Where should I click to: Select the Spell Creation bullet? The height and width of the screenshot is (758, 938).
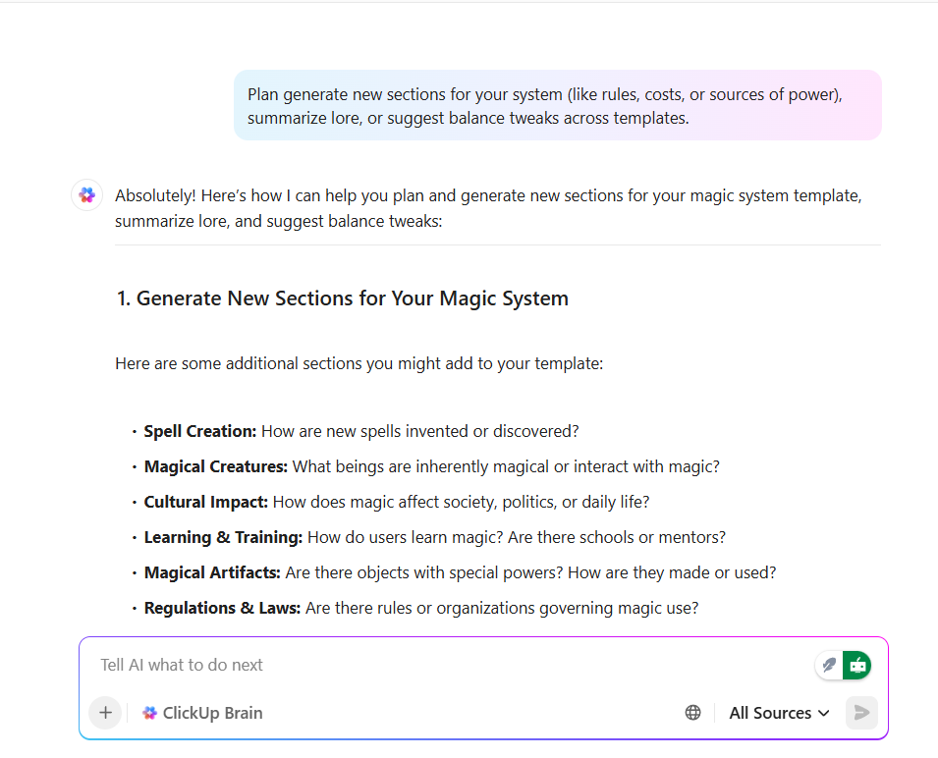click(361, 431)
